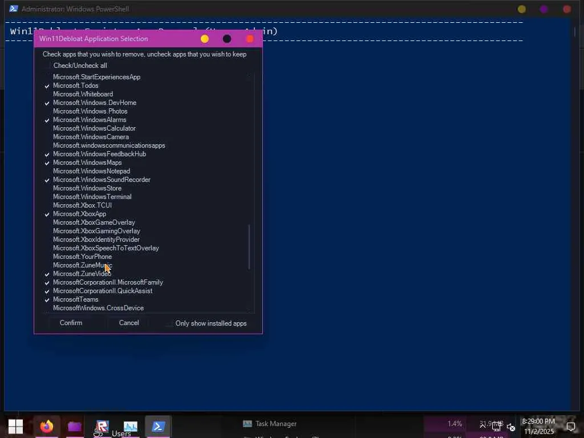Image resolution: width=584 pixels, height=438 pixels.
Task: Check Microsoft.XboxSpeechToTextOverlay
Action: click(x=47, y=249)
